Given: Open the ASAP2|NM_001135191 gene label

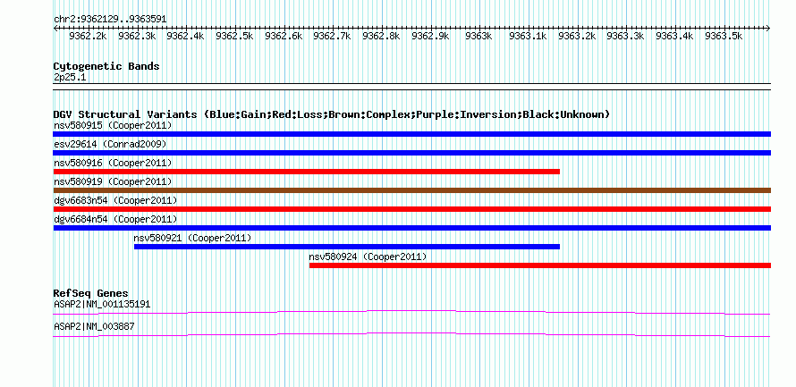Looking at the screenshot, I should [102, 304].
